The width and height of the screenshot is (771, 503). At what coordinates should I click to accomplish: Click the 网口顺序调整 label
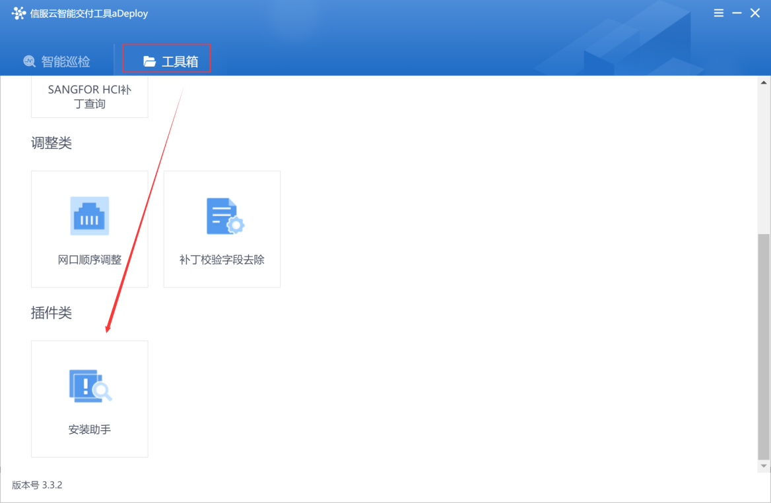pyautogui.click(x=90, y=260)
